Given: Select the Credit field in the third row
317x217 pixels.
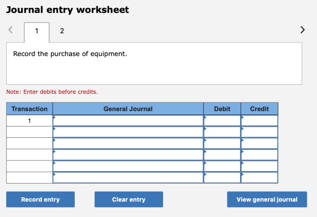Looking at the screenshot, I should [259, 144].
